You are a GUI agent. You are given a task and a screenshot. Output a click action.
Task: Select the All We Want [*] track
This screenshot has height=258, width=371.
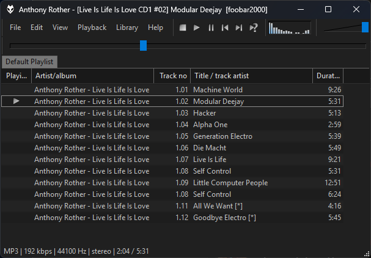(x=172, y=205)
